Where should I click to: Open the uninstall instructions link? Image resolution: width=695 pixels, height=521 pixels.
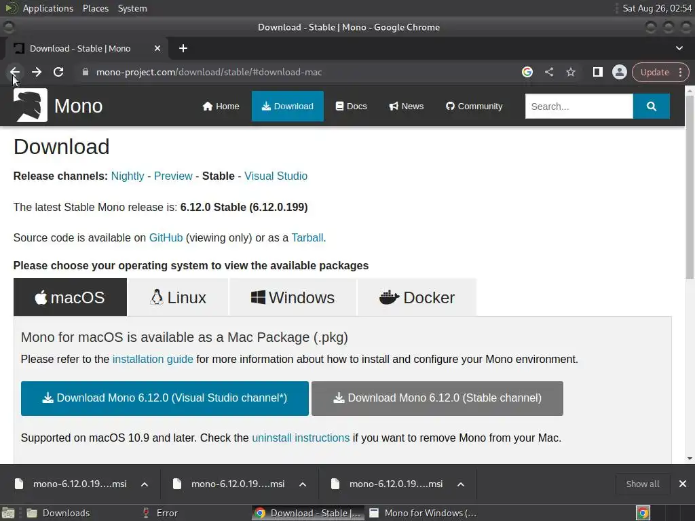pos(301,438)
